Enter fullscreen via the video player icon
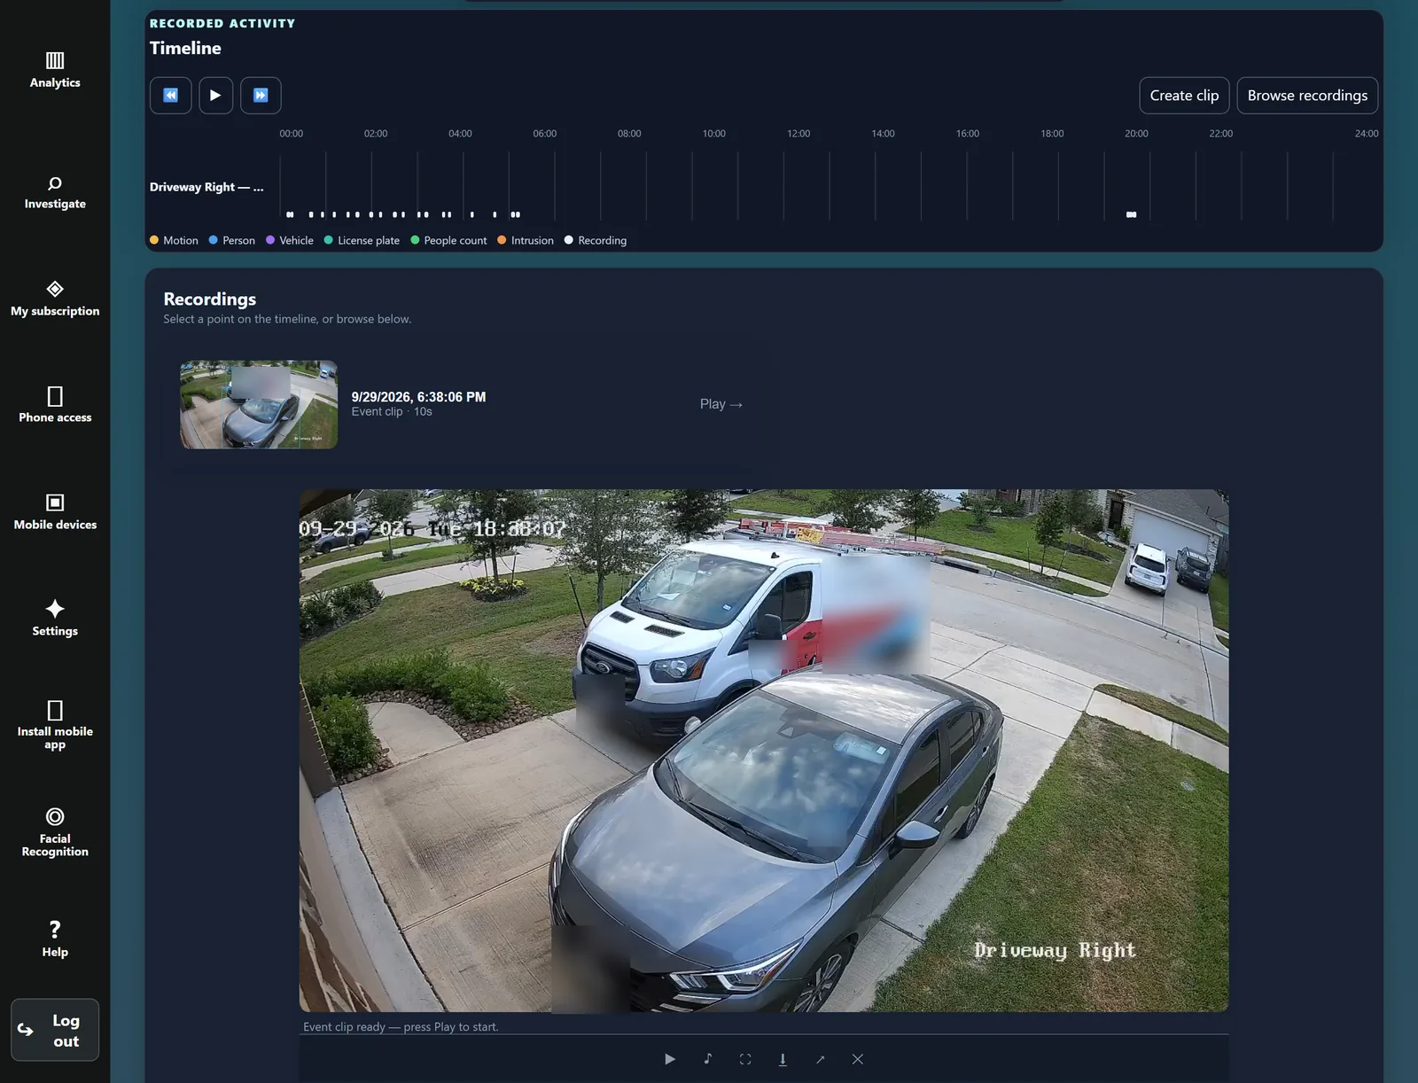The height and width of the screenshot is (1083, 1418). [745, 1059]
